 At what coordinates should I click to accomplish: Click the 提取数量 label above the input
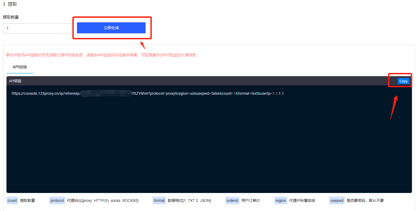click(x=11, y=17)
